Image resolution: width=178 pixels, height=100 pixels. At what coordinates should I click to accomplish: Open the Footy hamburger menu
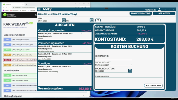pos(39,9)
